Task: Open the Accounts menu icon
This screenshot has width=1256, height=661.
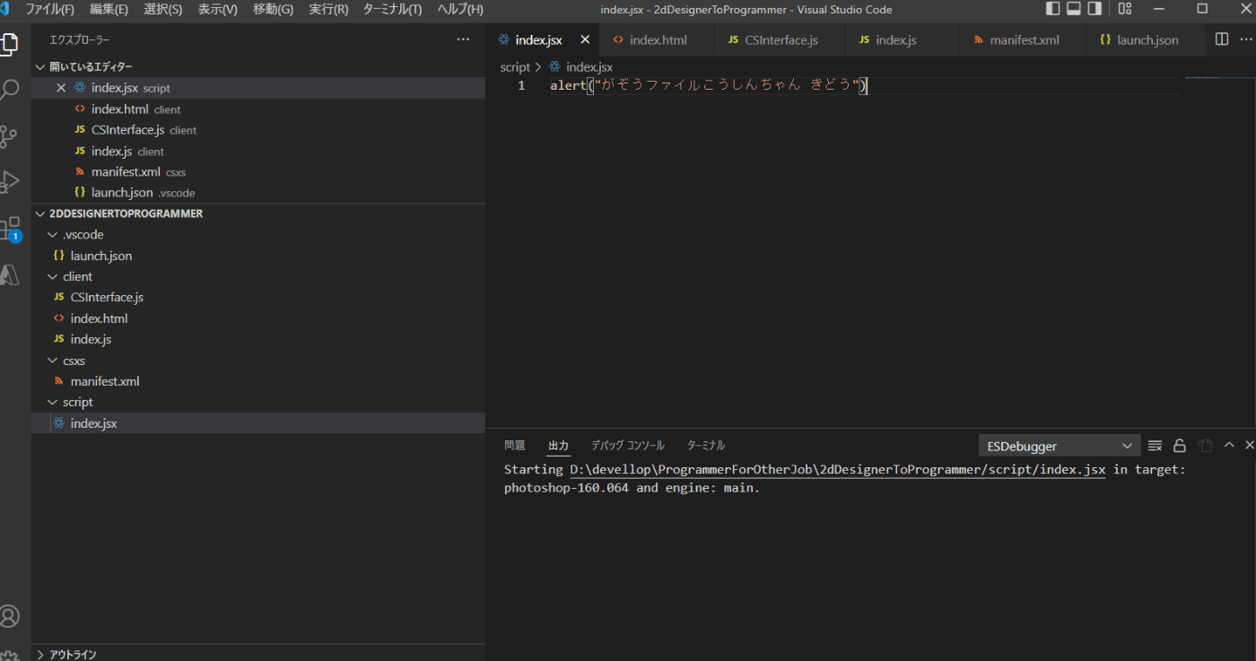Action: [x=9, y=616]
